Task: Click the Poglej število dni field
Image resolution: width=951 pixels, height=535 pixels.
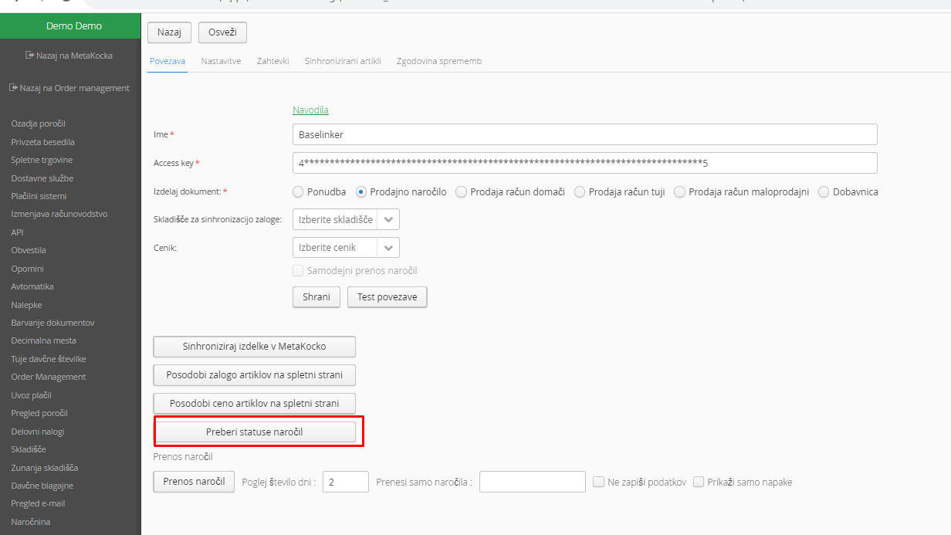Action: point(346,482)
